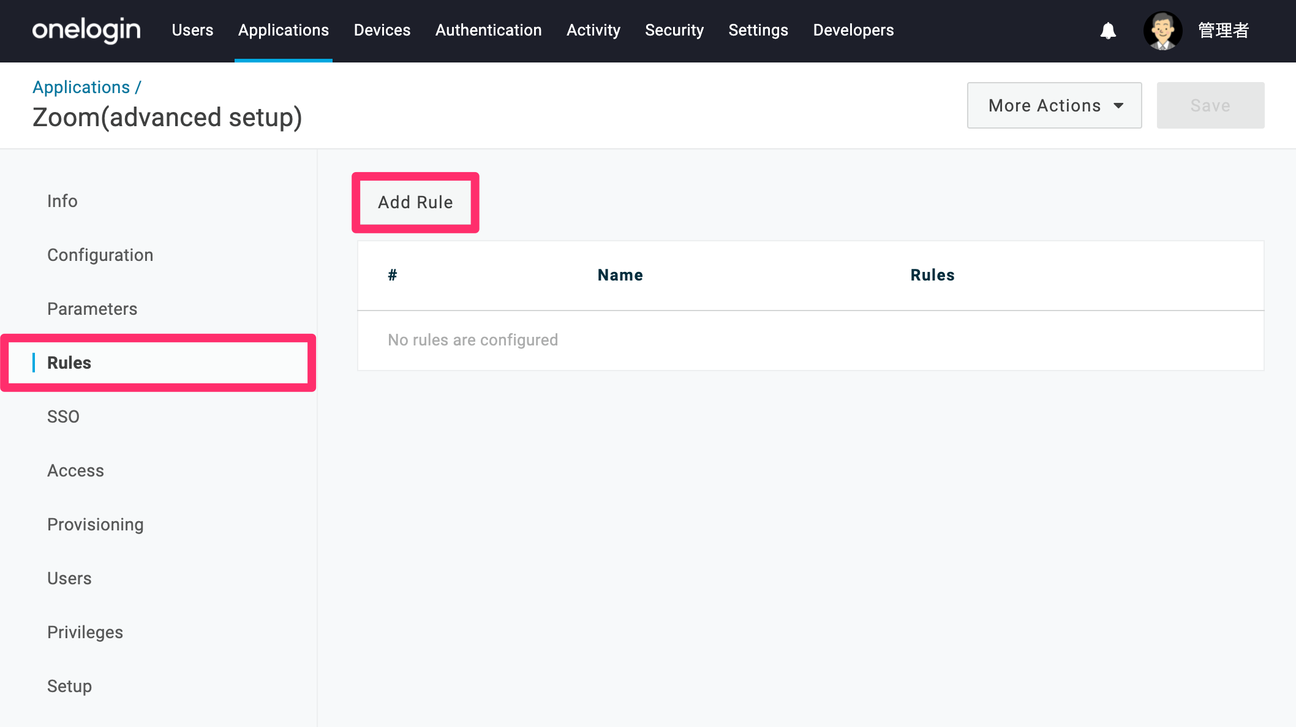Open the Settings menu
Viewport: 1296px width, 727px height.
pos(758,30)
